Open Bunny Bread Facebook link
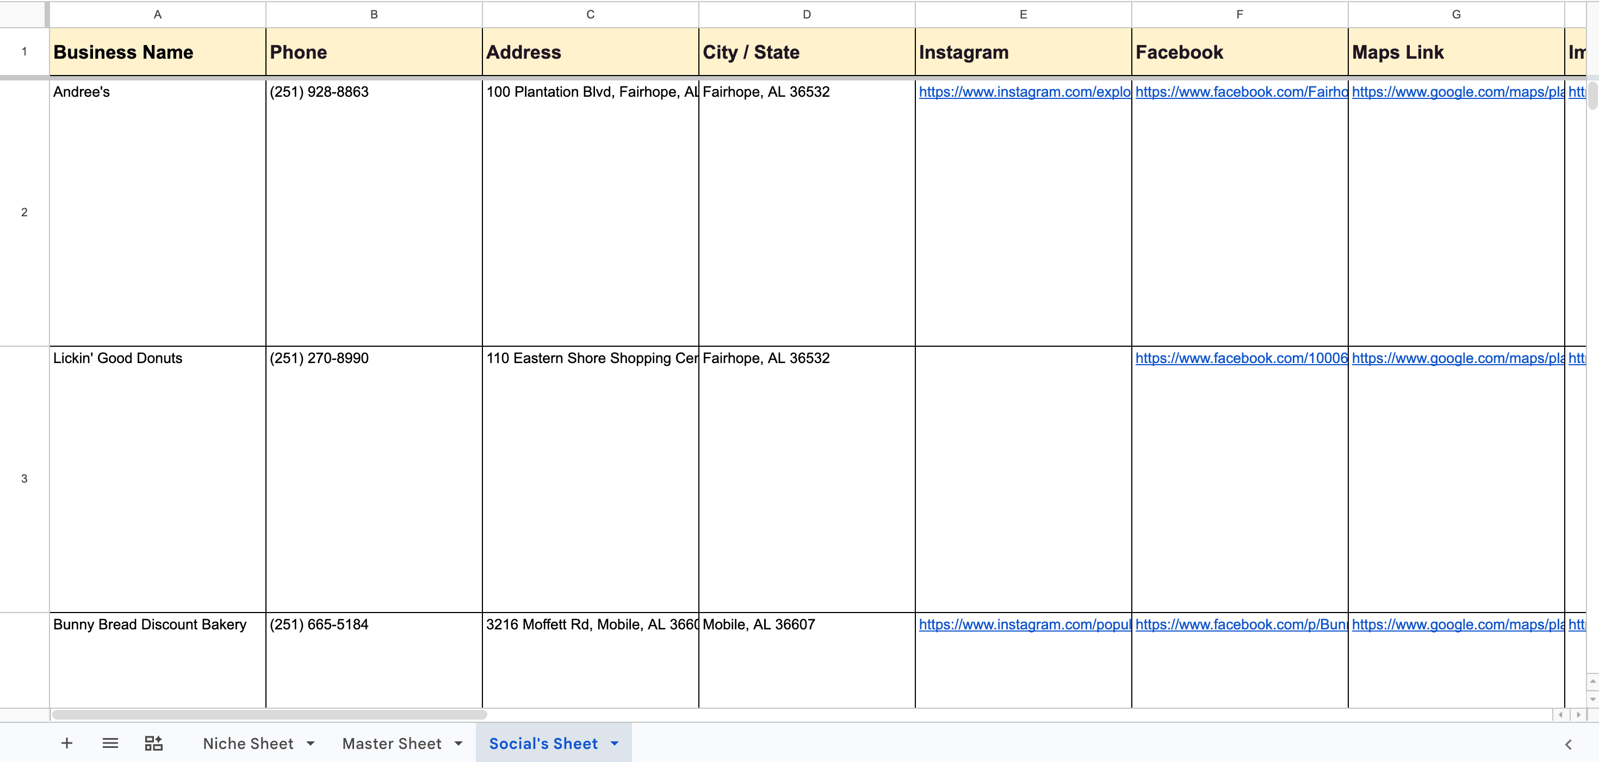 pyautogui.click(x=1241, y=624)
